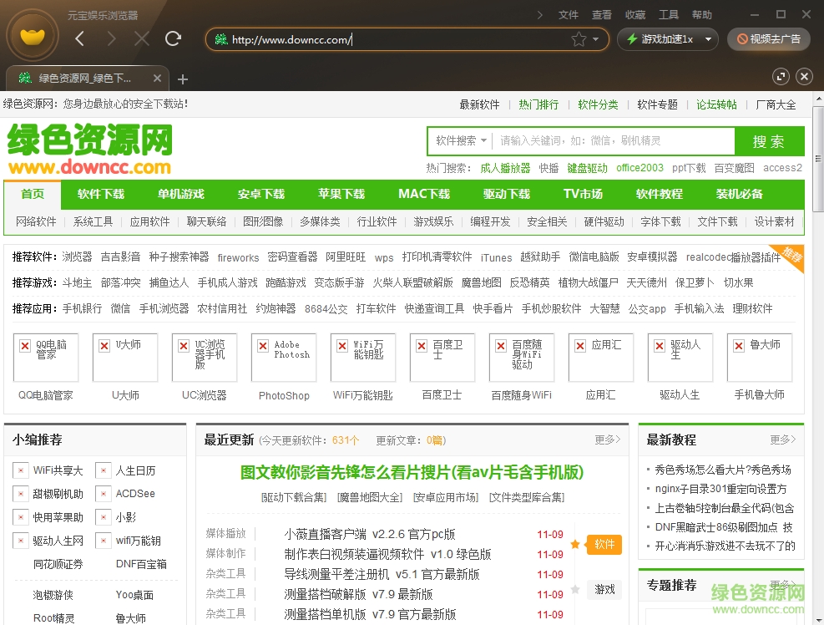Viewport: 824px width, 625px height.
Task: Click the UC浏览器手机版 icon
Action: [x=204, y=357]
